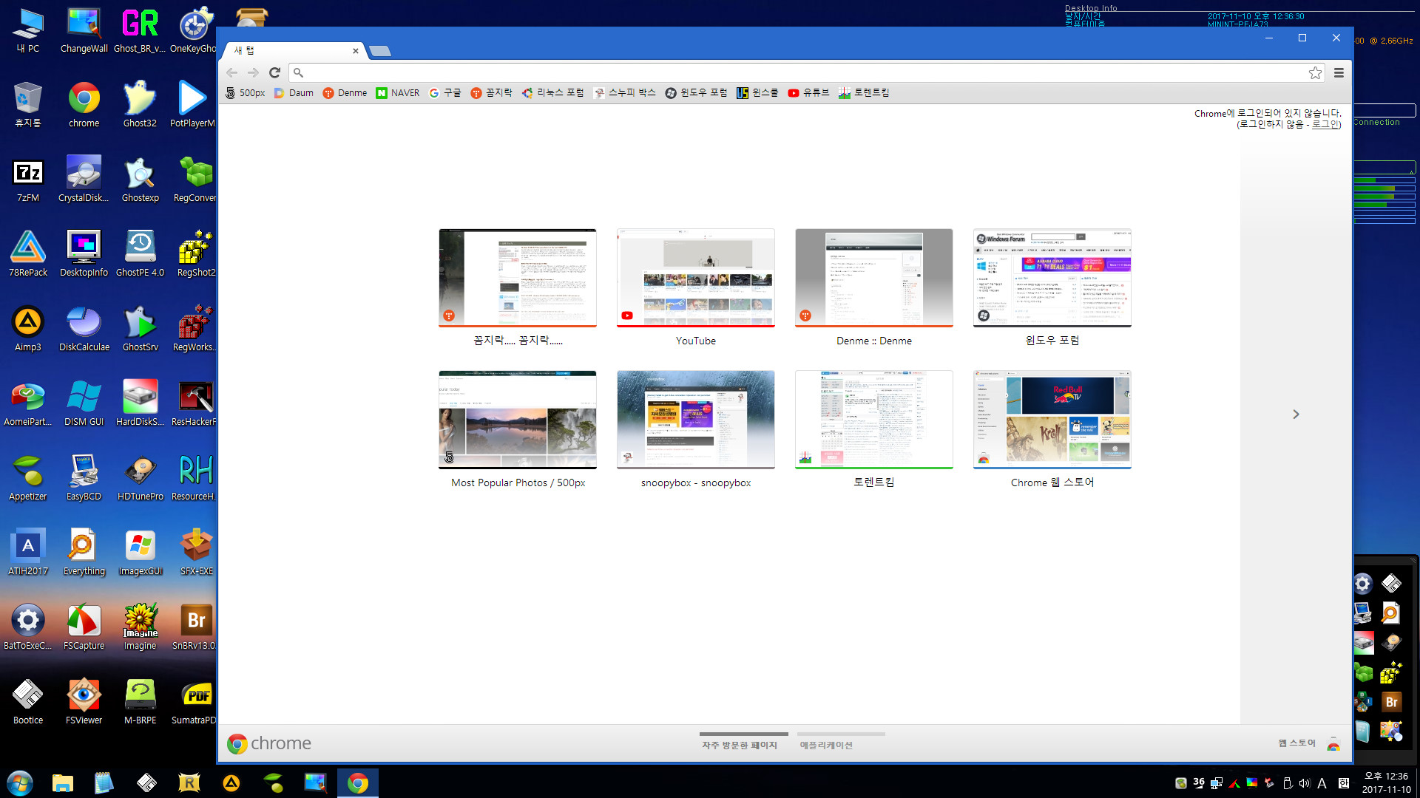Viewport: 1420px width, 798px height.
Task: Open the Denme :: Denme thumbnail
Action: 874,278
